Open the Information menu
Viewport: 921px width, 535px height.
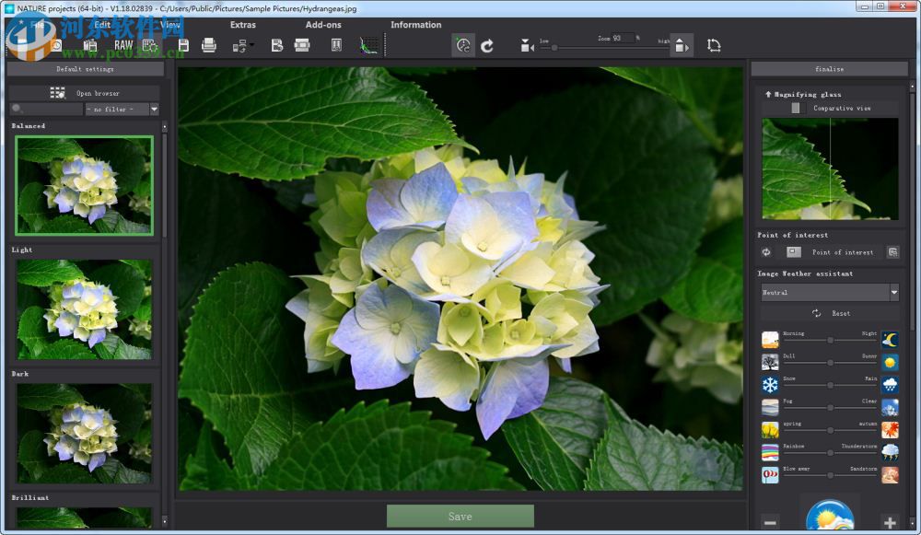point(416,25)
